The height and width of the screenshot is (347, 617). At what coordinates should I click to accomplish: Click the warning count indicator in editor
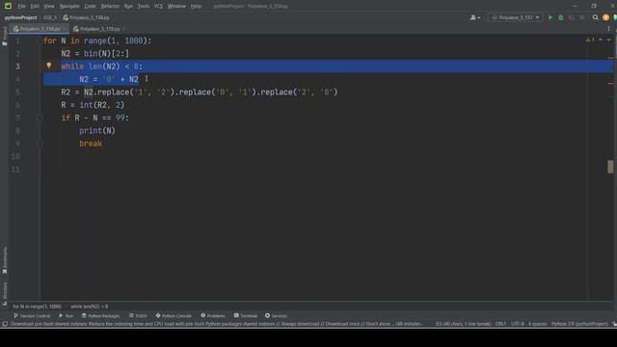point(590,40)
